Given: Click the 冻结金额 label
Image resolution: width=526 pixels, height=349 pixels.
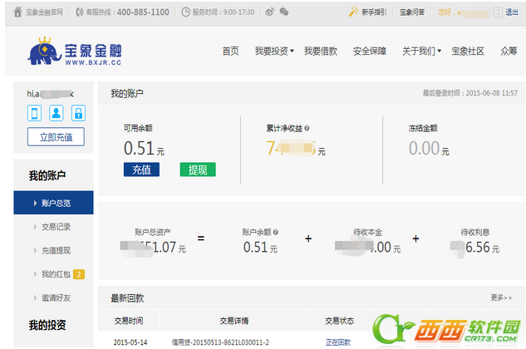Looking at the screenshot, I should point(423,128).
